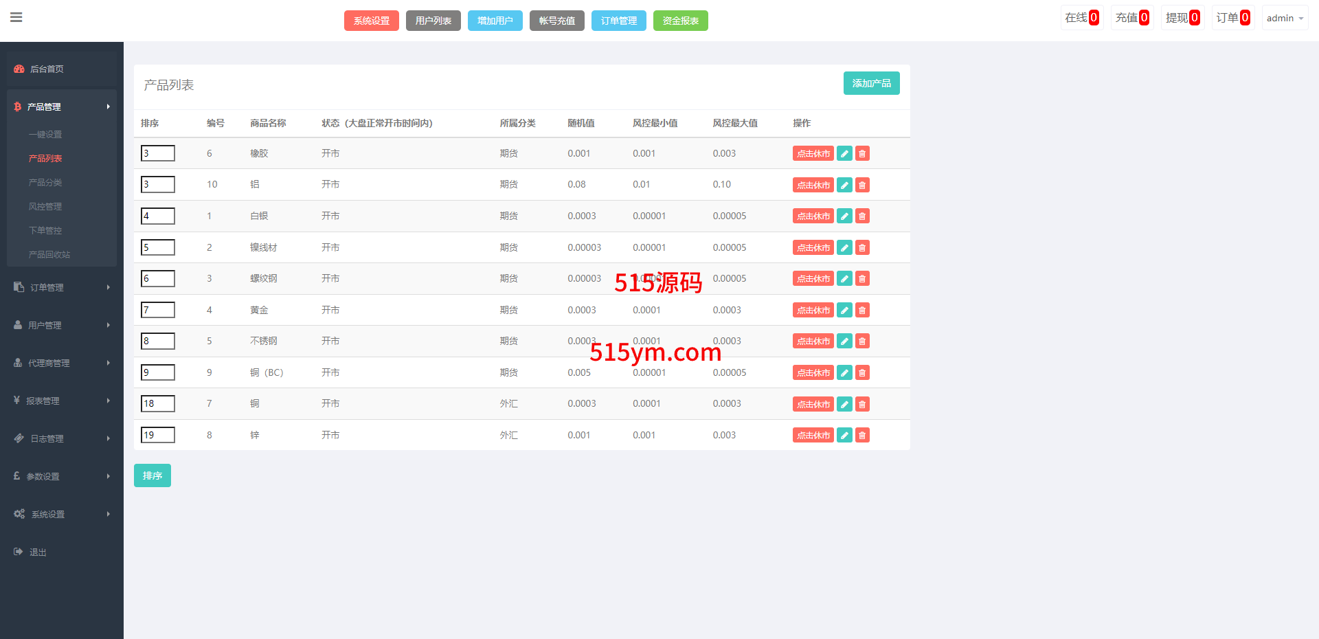This screenshot has width=1319, height=639.
Task: Toggle 点击休市 for the 铜 (BC) product
Action: tap(813, 373)
